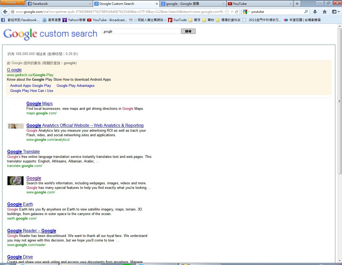Open the bookmarks menu button dropdown

click(x=336, y=12)
